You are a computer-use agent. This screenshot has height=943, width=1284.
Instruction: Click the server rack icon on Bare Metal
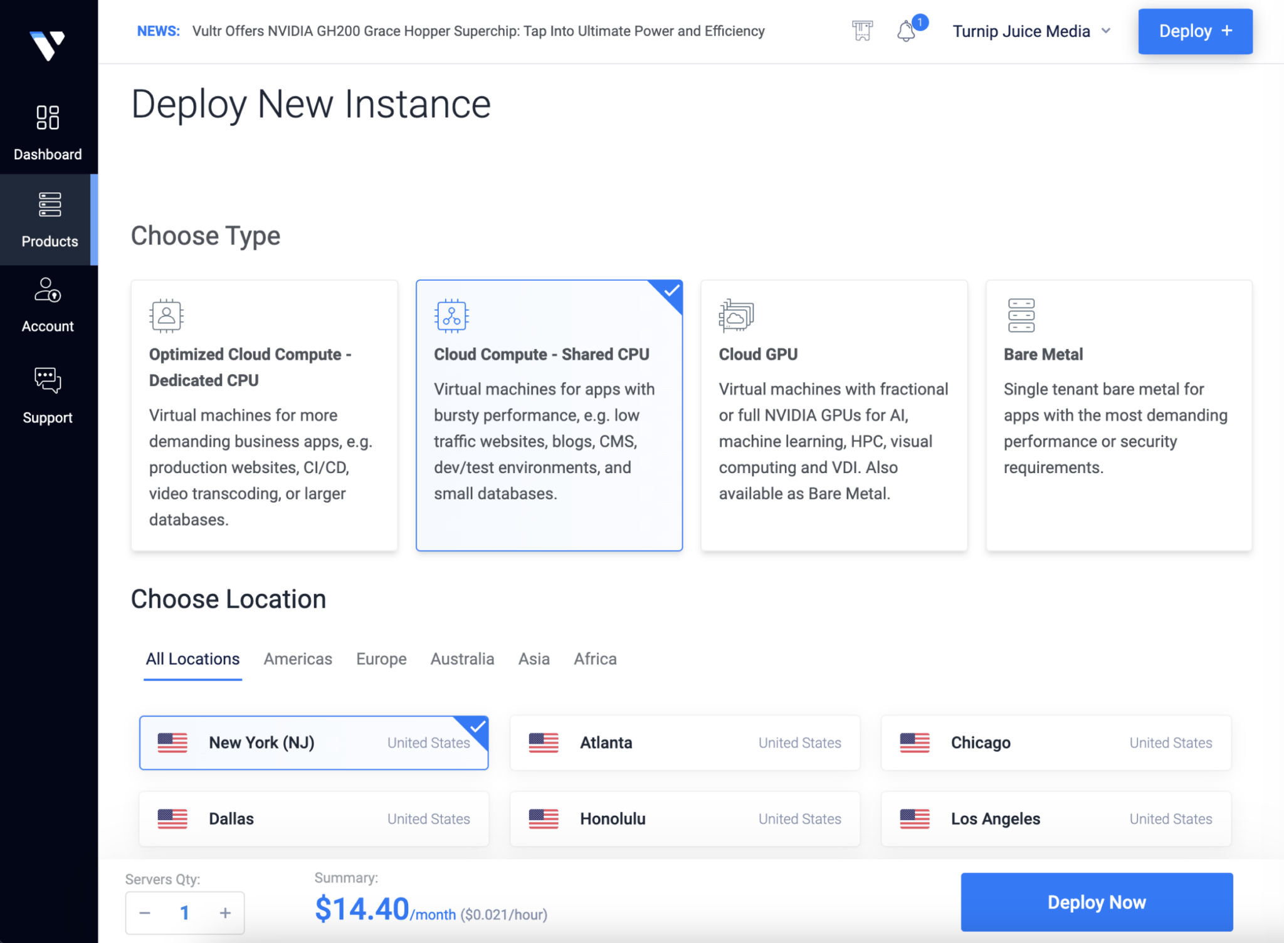1021,316
